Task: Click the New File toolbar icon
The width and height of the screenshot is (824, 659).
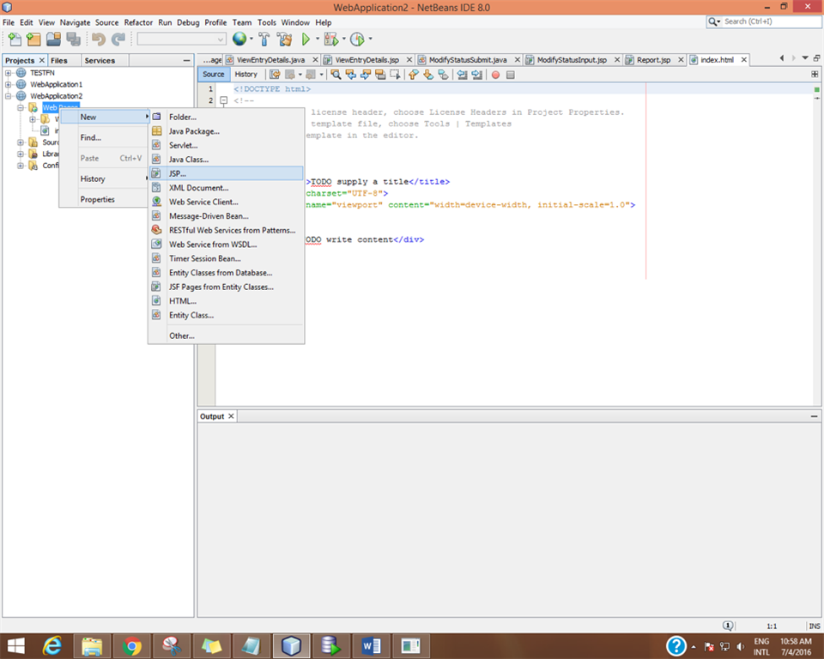Action: [15, 39]
